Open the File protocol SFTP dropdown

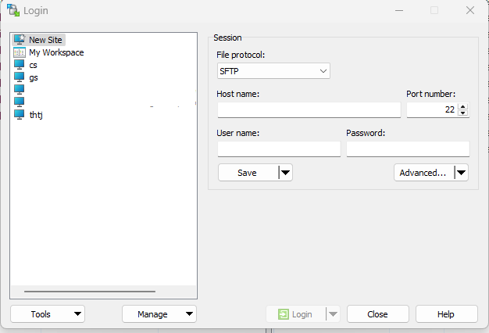point(273,71)
